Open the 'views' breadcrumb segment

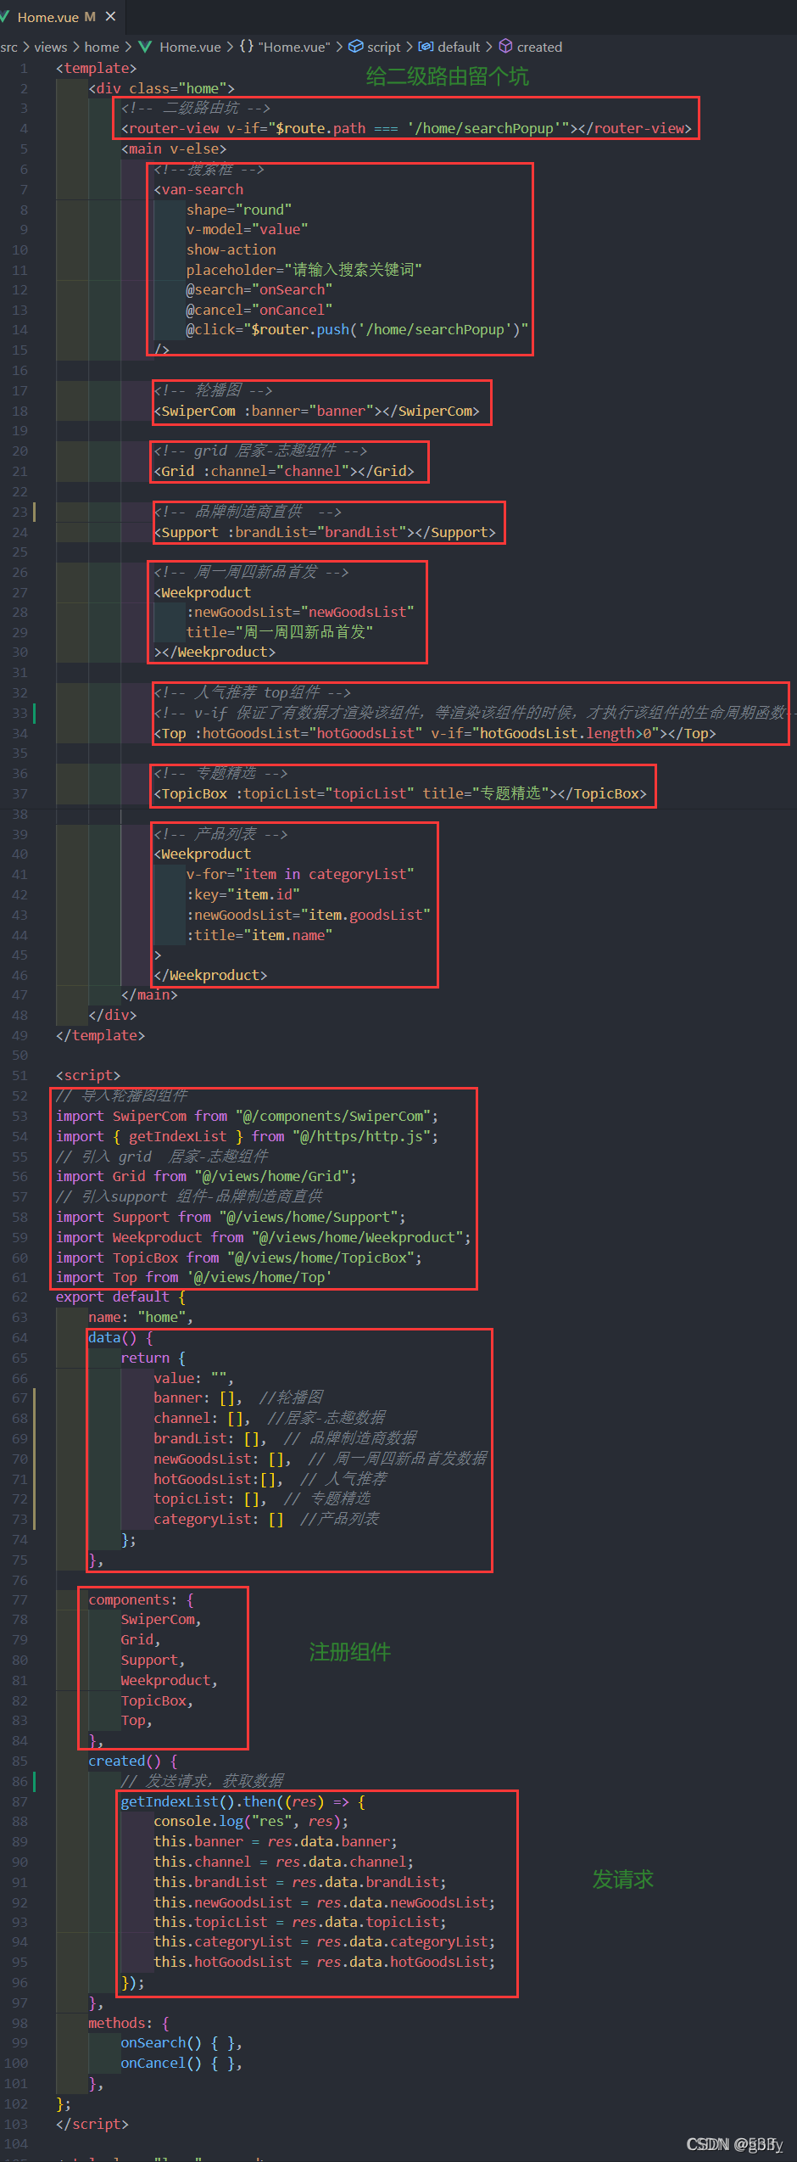50,47
